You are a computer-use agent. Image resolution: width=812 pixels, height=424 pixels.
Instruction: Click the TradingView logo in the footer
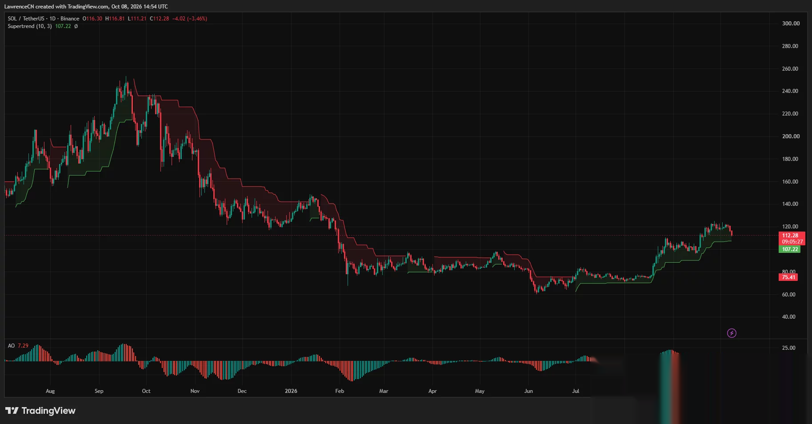[x=40, y=411]
